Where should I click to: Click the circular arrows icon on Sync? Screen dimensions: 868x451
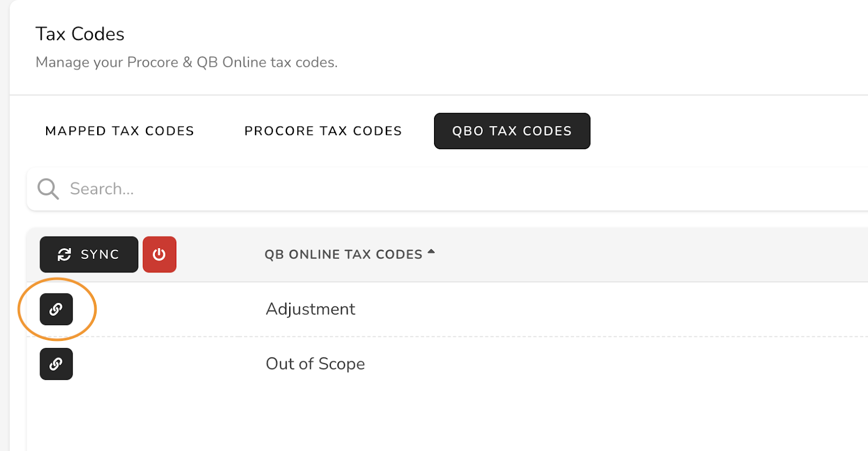(65, 255)
